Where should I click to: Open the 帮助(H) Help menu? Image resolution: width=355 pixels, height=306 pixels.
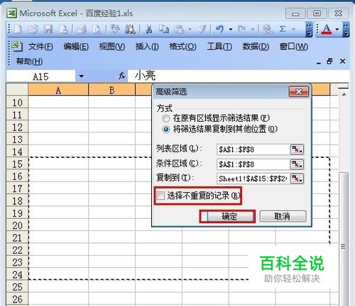pyautogui.click(x=29, y=62)
